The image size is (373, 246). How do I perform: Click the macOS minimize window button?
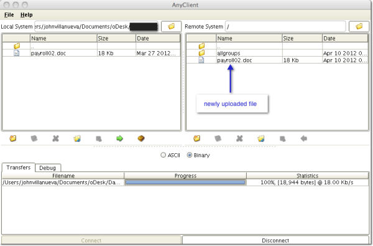16,5
